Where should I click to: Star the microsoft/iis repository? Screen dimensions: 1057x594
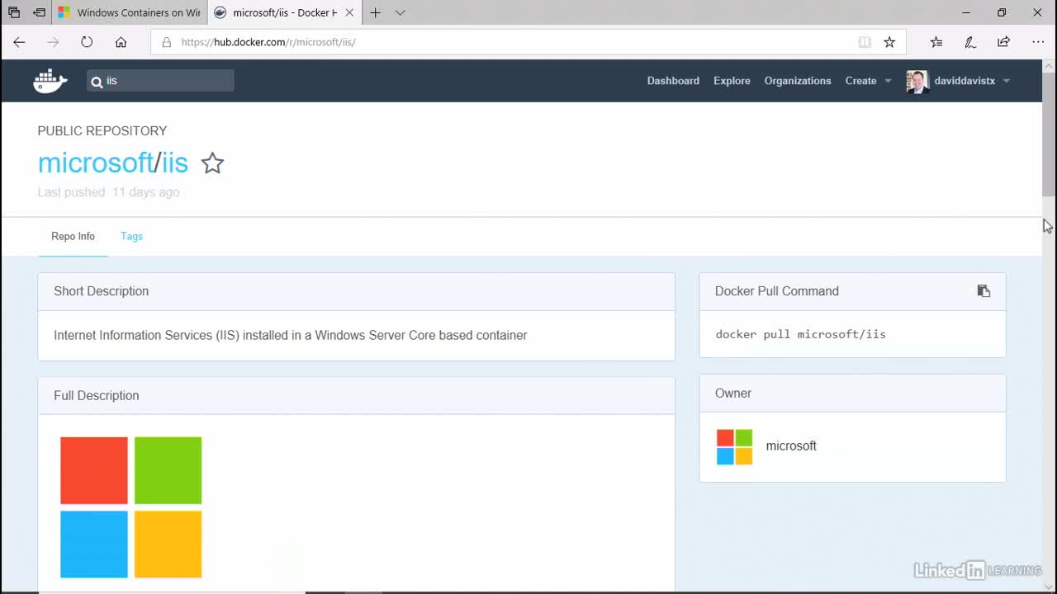click(212, 163)
